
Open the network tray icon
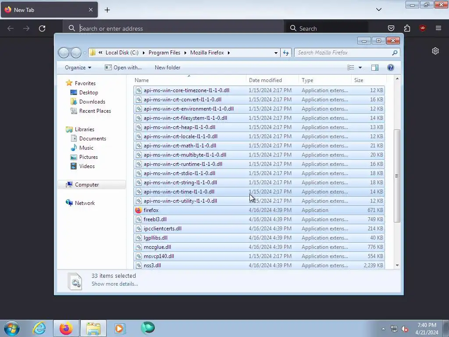pyautogui.click(x=394, y=329)
